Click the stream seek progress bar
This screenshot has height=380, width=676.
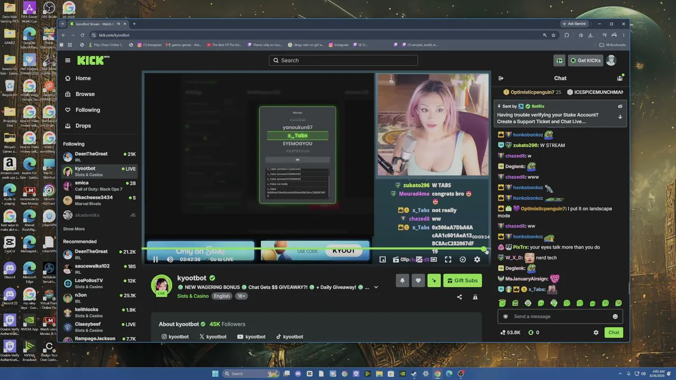coord(315,249)
